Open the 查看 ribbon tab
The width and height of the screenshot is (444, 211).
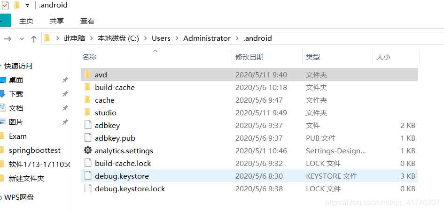(87, 21)
